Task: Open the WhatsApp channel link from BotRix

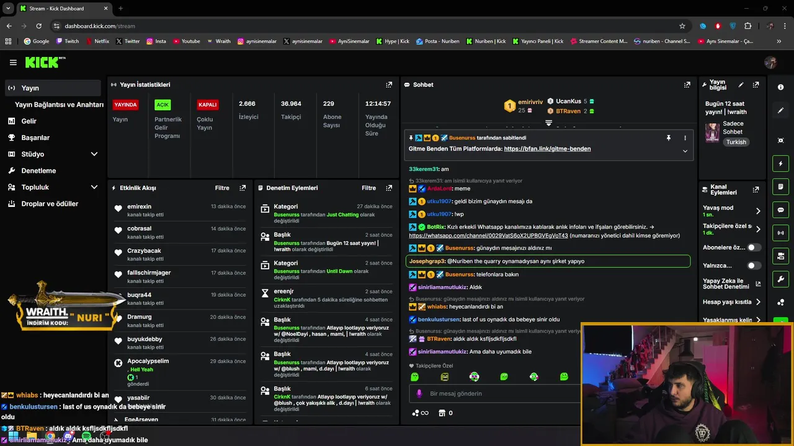Action: [x=488, y=235]
